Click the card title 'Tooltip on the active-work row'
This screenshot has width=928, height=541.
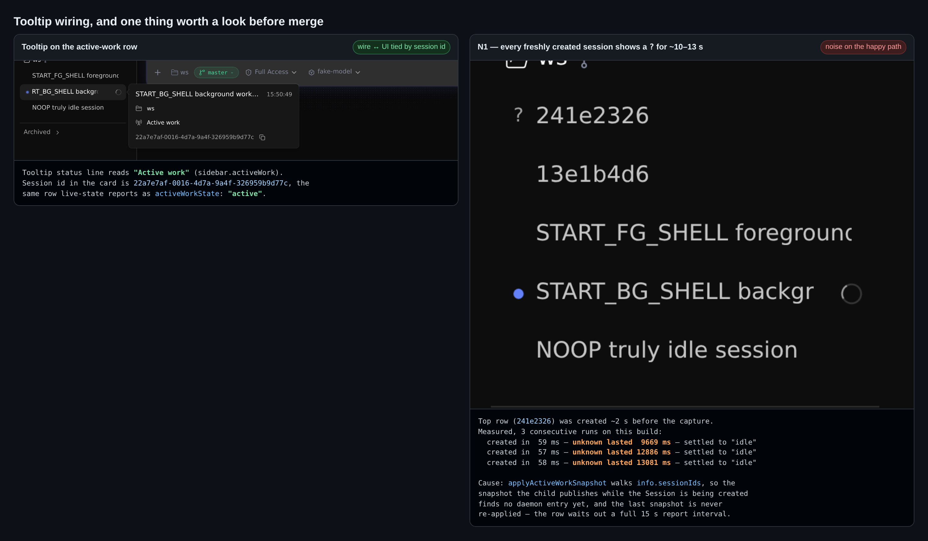79,47
